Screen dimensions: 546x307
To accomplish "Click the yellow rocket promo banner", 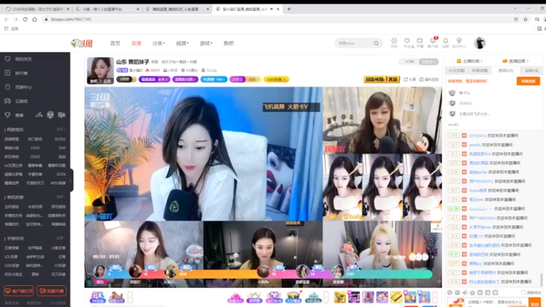I will 382,79.
